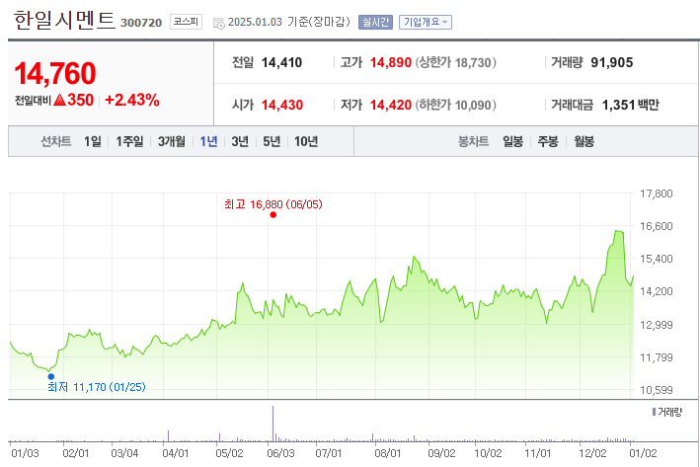Click the 10,599 y-axis label
The width and height of the screenshot is (700, 467).
pyautogui.click(x=657, y=390)
